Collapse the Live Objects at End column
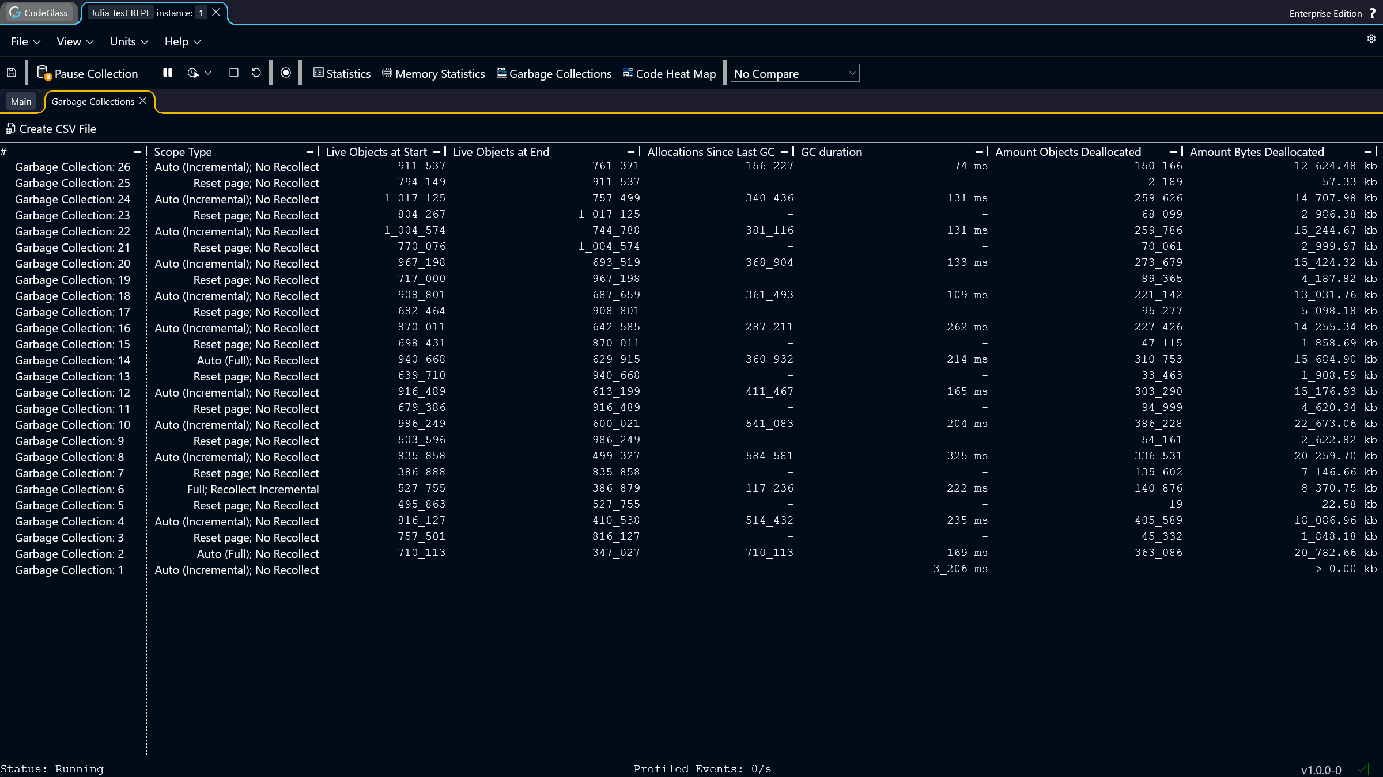Image resolution: width=1383 pixels, height=777 pixels. (x=631, y=151)
